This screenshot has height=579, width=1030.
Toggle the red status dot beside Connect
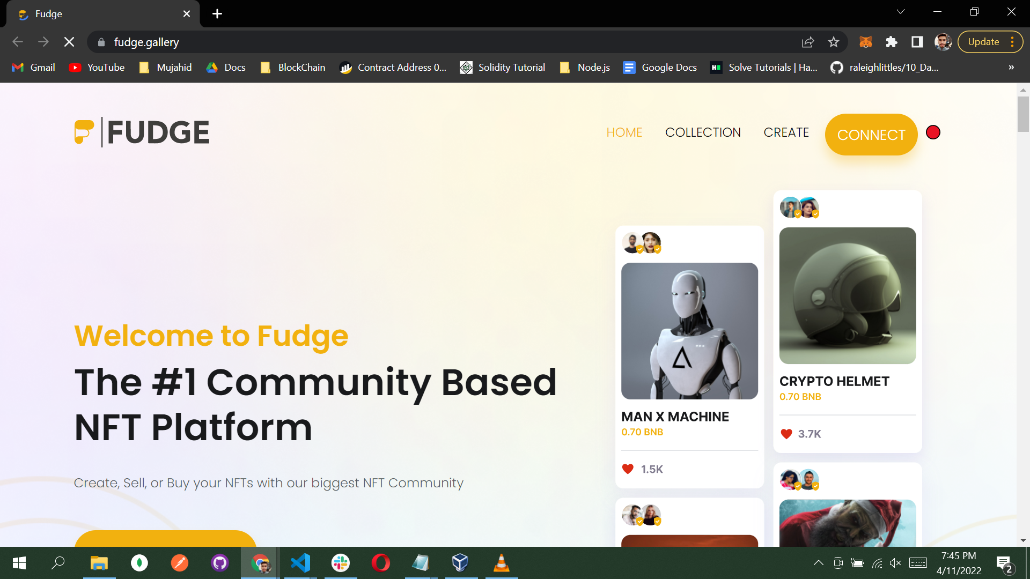tap(933, 132)
